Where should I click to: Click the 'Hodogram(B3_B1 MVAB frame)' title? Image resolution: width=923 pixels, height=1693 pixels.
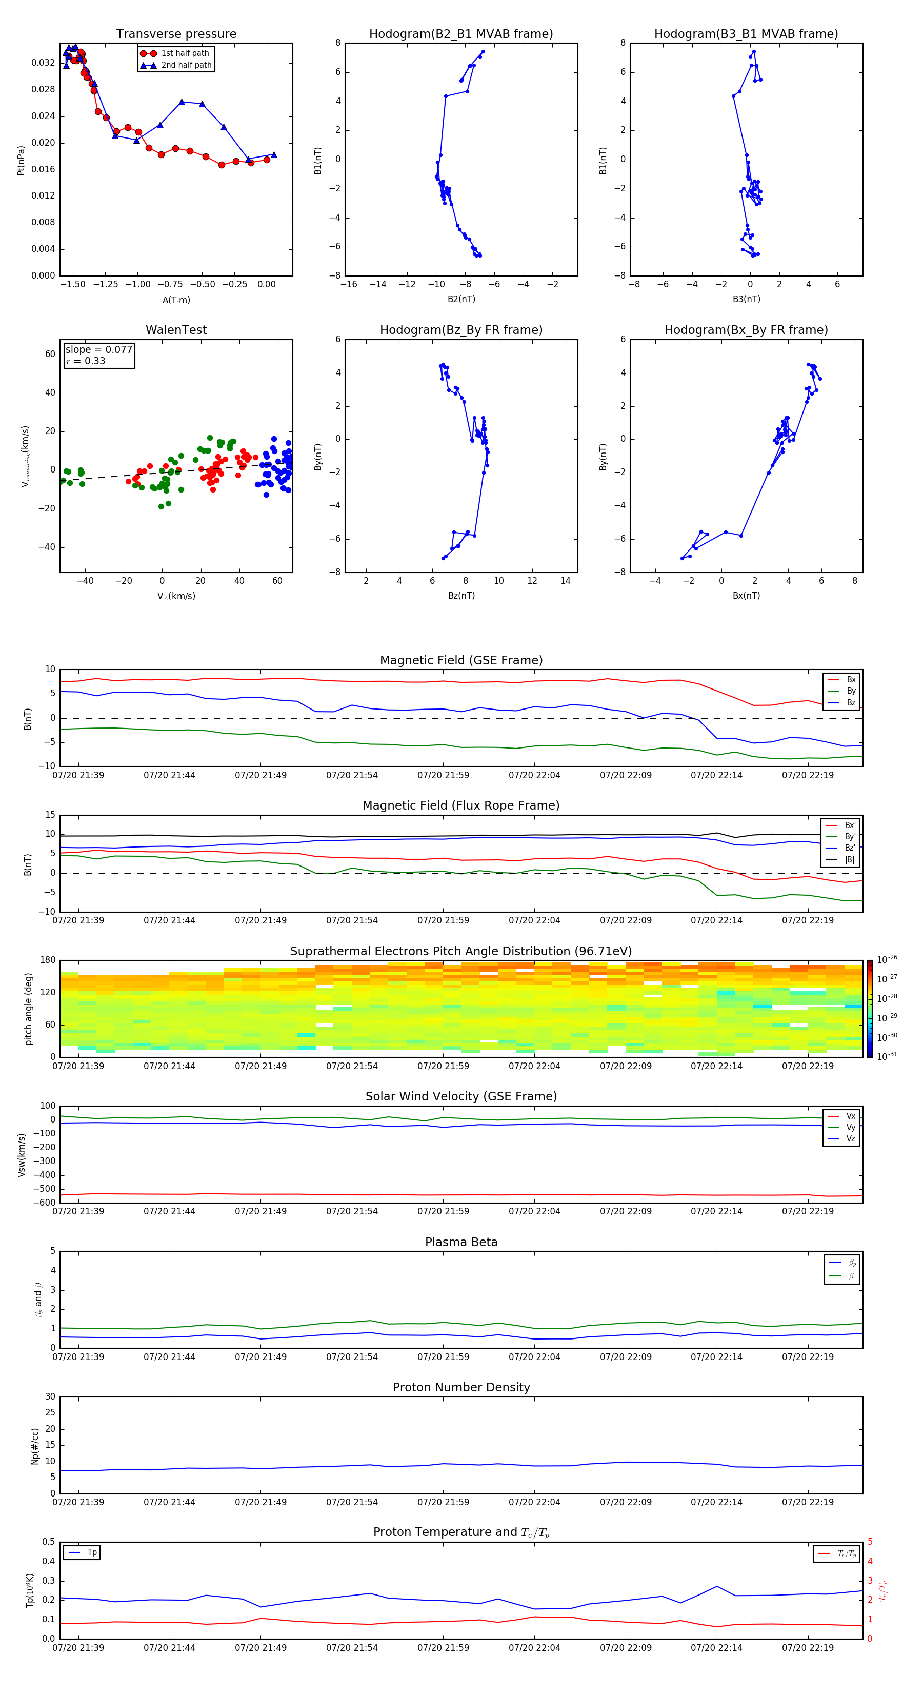pyautogui.click(x=746, y=34)
